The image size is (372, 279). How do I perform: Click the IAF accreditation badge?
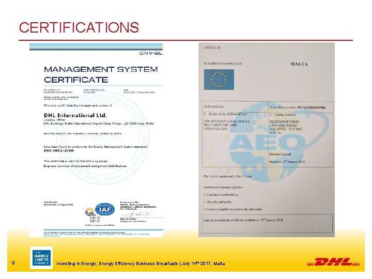click(104, 209)
